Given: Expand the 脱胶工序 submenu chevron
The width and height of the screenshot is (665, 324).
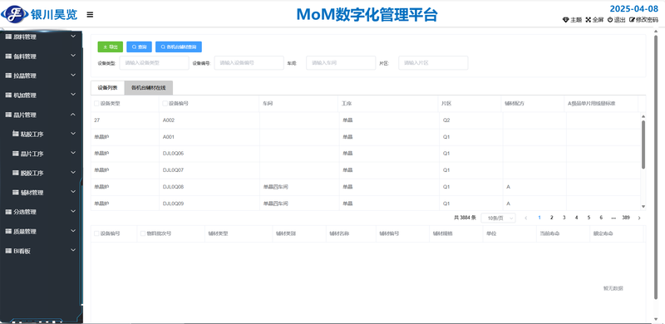Looking at the screenshot, I should pos(73,173).
